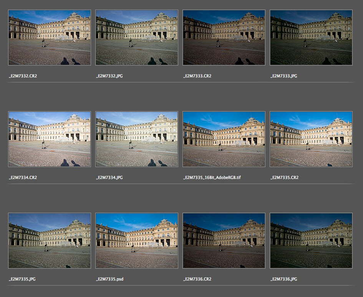The height and width of the screenshot is (297, 363).
Task: Click the _E2M7332.CR2 filename label
Action: (23, 76)
